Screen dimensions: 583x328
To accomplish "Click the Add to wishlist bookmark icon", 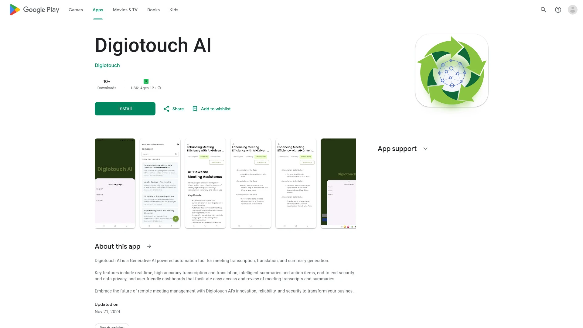I will click(195, 108).
